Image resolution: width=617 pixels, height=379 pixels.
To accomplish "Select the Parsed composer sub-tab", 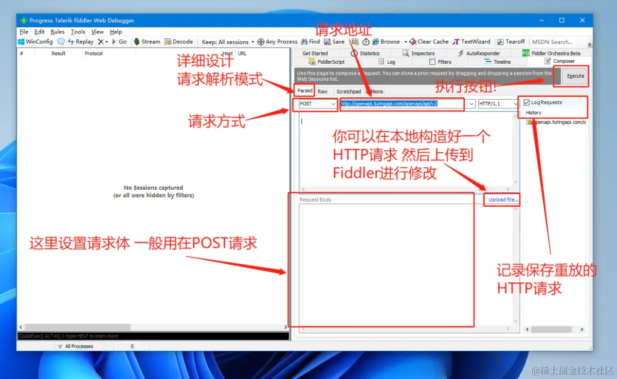I will pyautogui.click(x=305, y=91).
